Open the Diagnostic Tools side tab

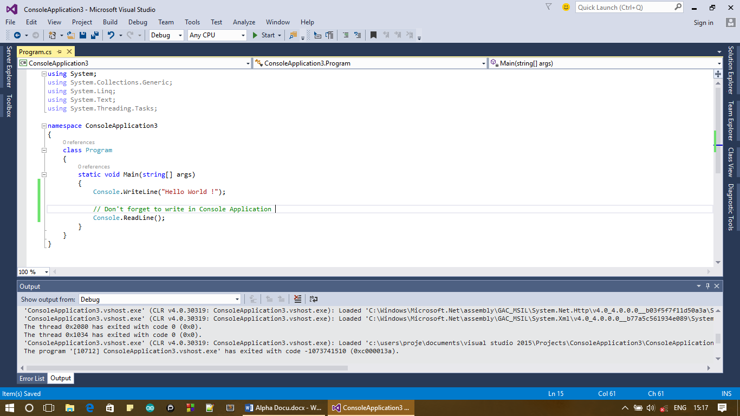tap(730, 207)
